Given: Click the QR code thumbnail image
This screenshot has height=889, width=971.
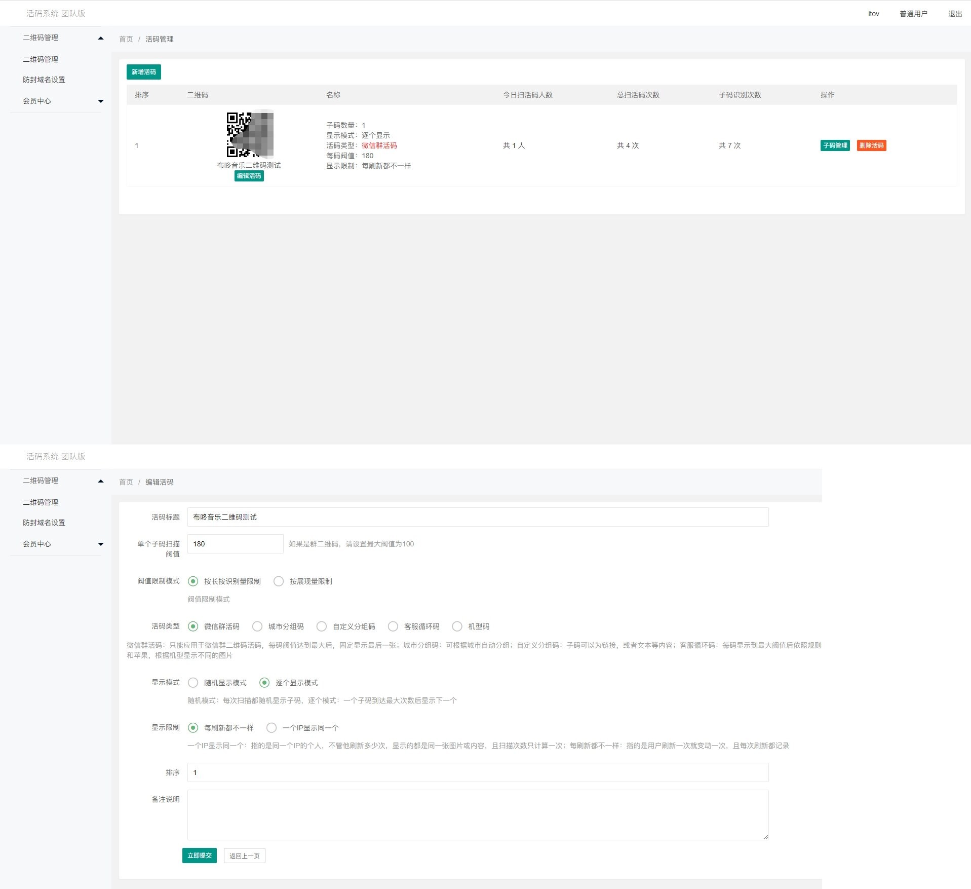Looking at the screenshot, I should pyautogui.click(x=250, y=134).
